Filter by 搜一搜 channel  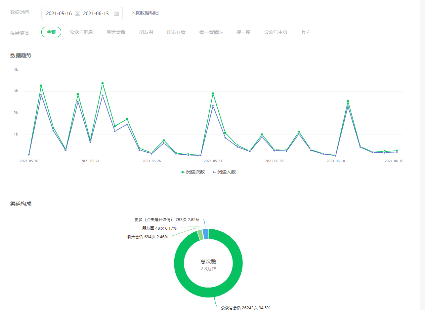243,32
